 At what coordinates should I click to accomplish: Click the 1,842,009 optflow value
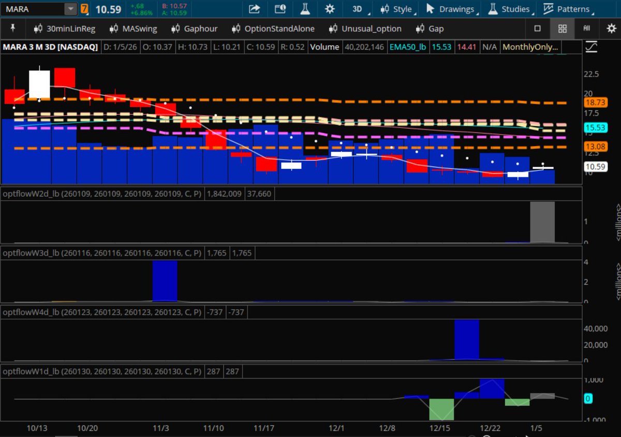pos(225,194)
